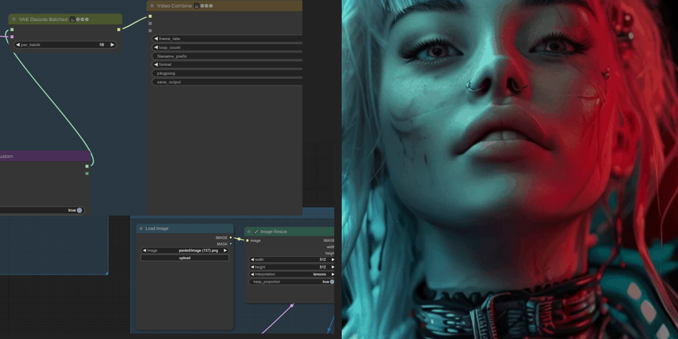Click Video Combine second grey input socket
678x339 pixels.
point(150,23)
